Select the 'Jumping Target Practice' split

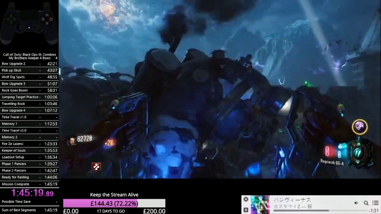point(29,97)
